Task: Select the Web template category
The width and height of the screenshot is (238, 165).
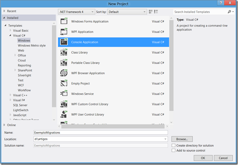Action: (x=21, y=50)
